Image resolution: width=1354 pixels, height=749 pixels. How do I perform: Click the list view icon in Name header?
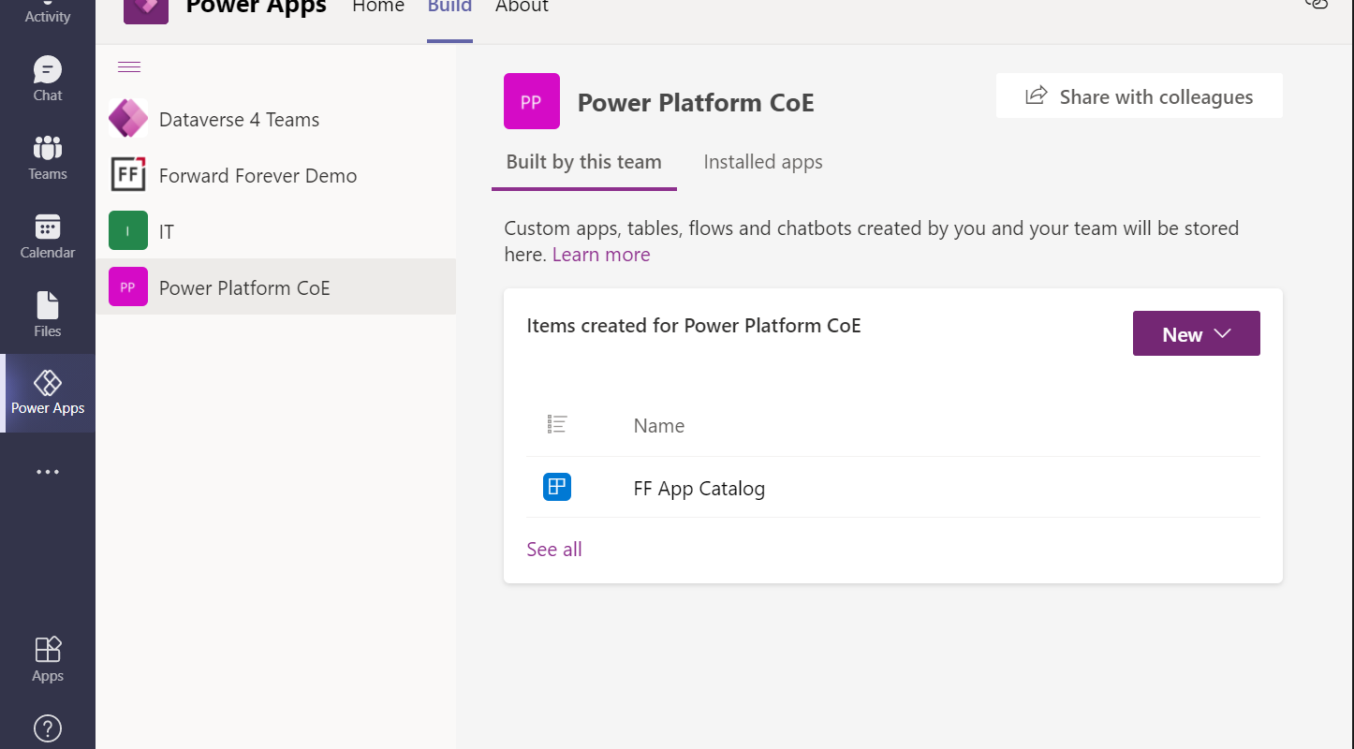pyautogui.click(x=557, y=425)
